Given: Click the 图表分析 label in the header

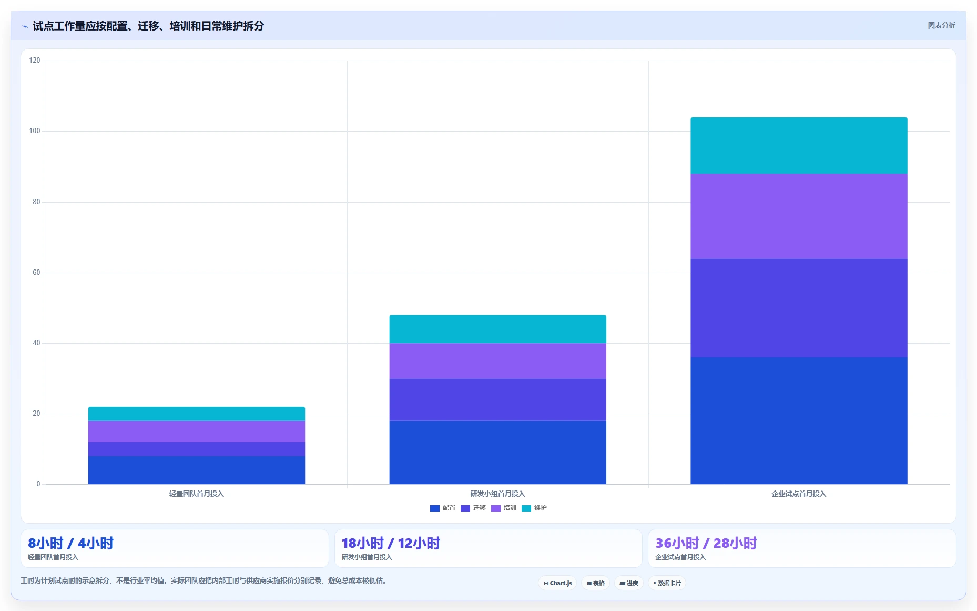Looking at the screenshot, I should [941, 25].
